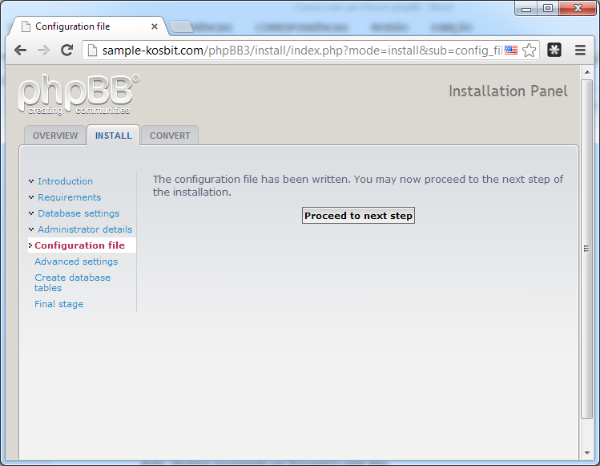600x466 pixels.
Task: Click the Installation Panel heading
Action: coord(508,91)
